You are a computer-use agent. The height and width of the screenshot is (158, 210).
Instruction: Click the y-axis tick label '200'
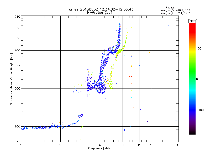click(17, 88)
